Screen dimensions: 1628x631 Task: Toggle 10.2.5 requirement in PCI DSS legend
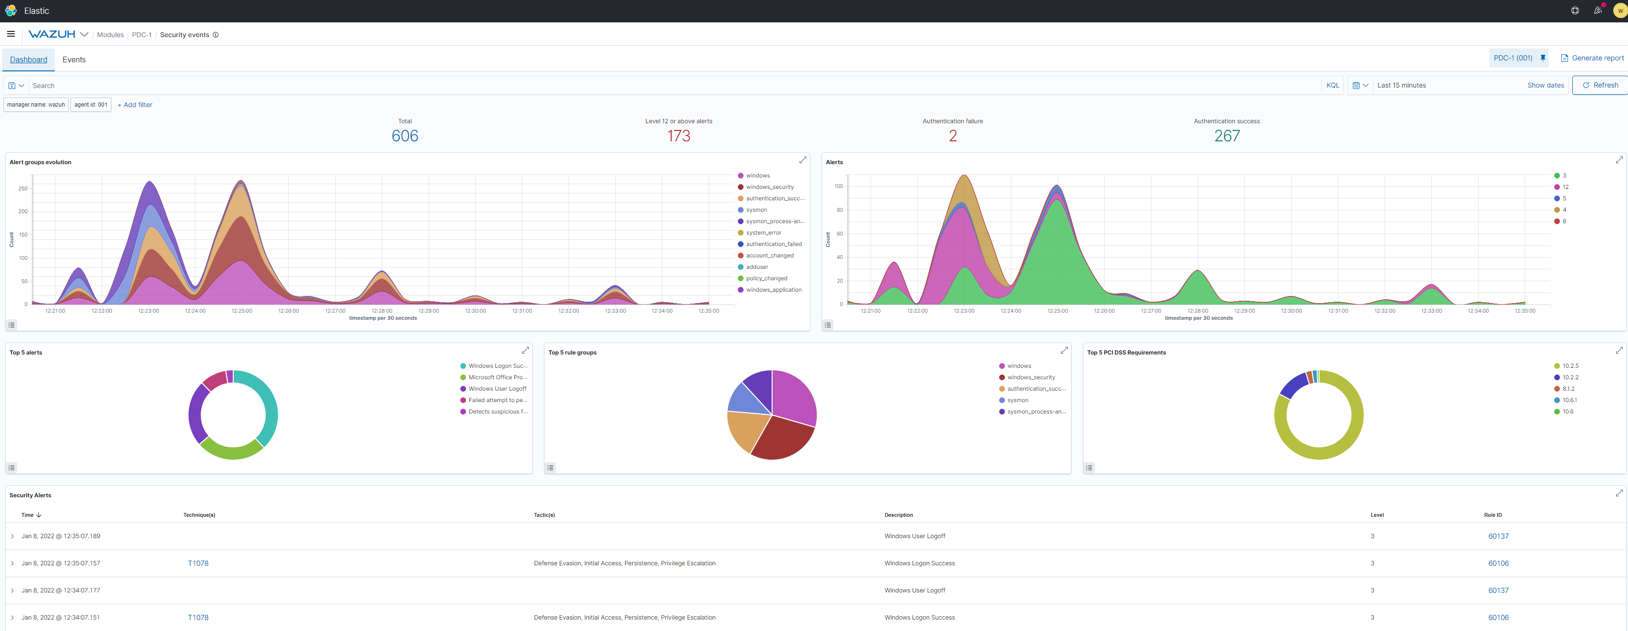1570,366
